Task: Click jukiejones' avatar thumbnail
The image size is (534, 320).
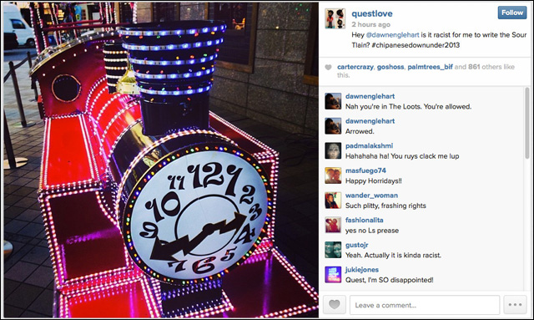Action: pos(333,275)
